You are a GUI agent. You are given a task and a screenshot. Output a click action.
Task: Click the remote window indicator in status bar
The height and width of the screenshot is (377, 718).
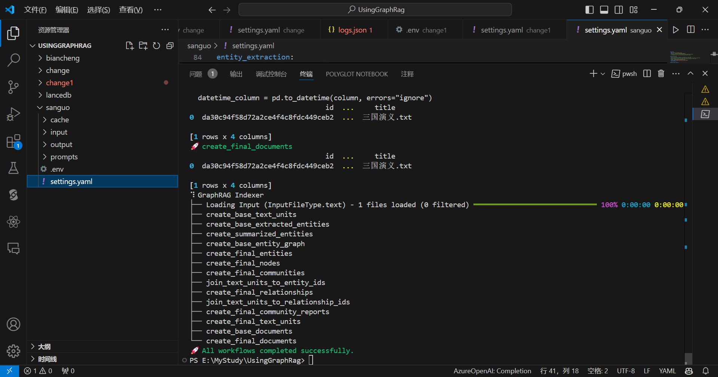click(x=10, y=371)
